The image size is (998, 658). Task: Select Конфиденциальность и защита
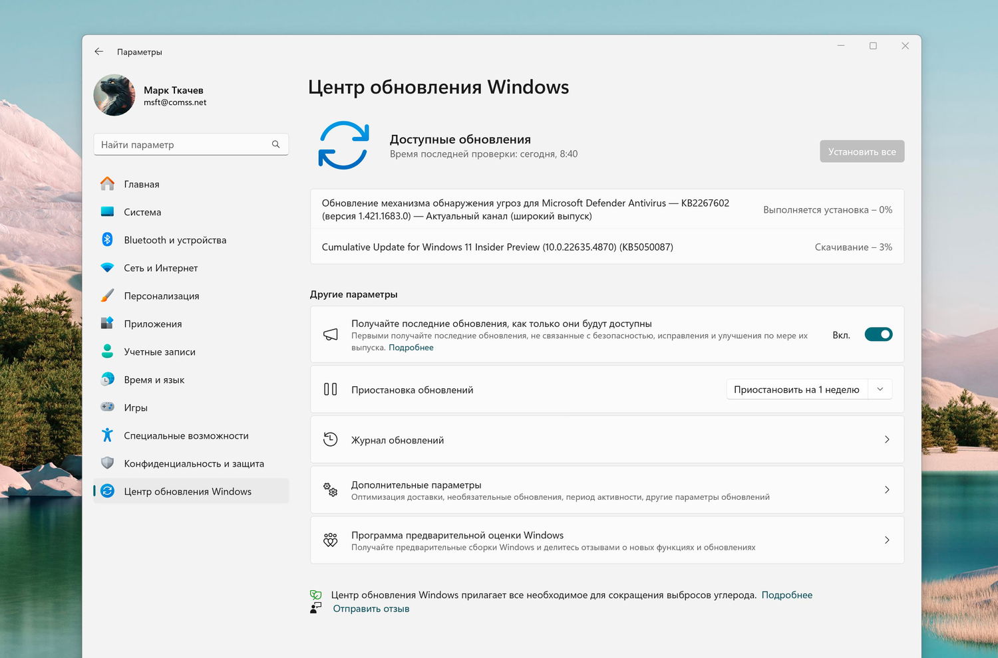point(192,463)
